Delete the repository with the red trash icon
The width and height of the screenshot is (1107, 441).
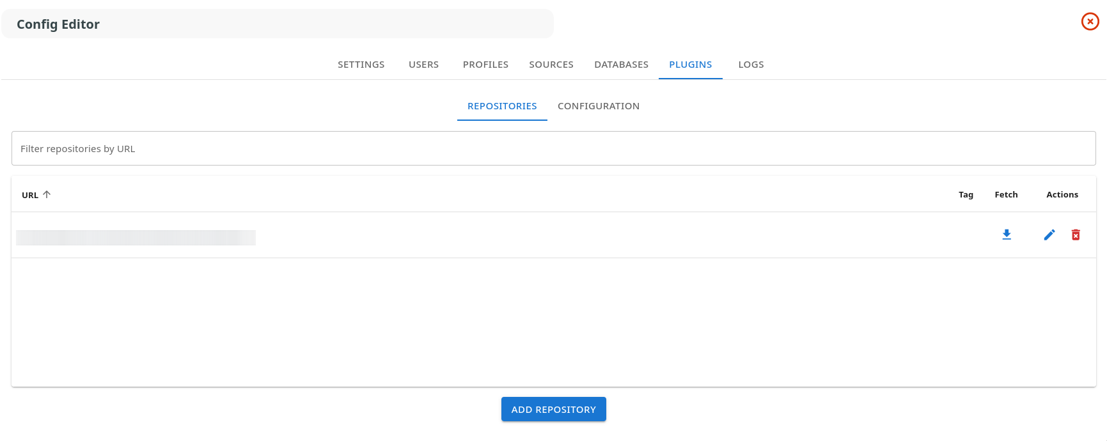(x=1076, y=235)
